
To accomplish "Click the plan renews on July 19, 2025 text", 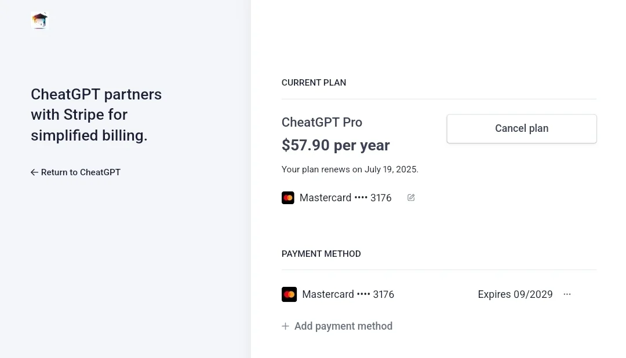I will point(350,169).
